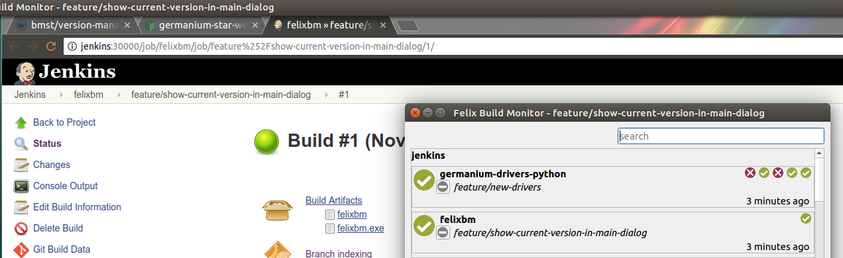Click the feature/show-current-version-in-main-dialog breadcrumb

(221, 95)
